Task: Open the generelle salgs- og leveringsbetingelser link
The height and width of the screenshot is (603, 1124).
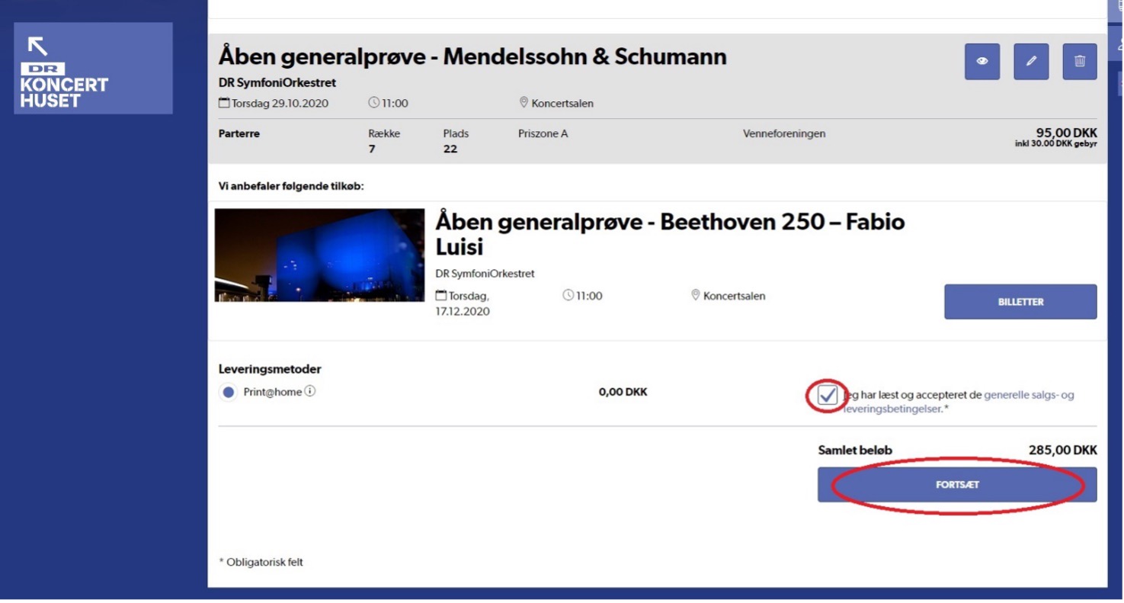Action: [x=1029, y=396]
